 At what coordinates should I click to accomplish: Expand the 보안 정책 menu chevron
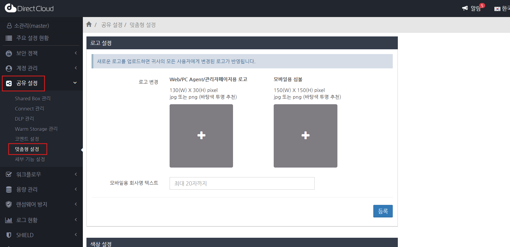[76, 53]
